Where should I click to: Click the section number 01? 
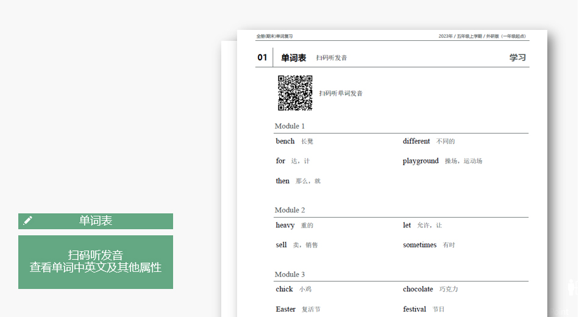point(262,58)
